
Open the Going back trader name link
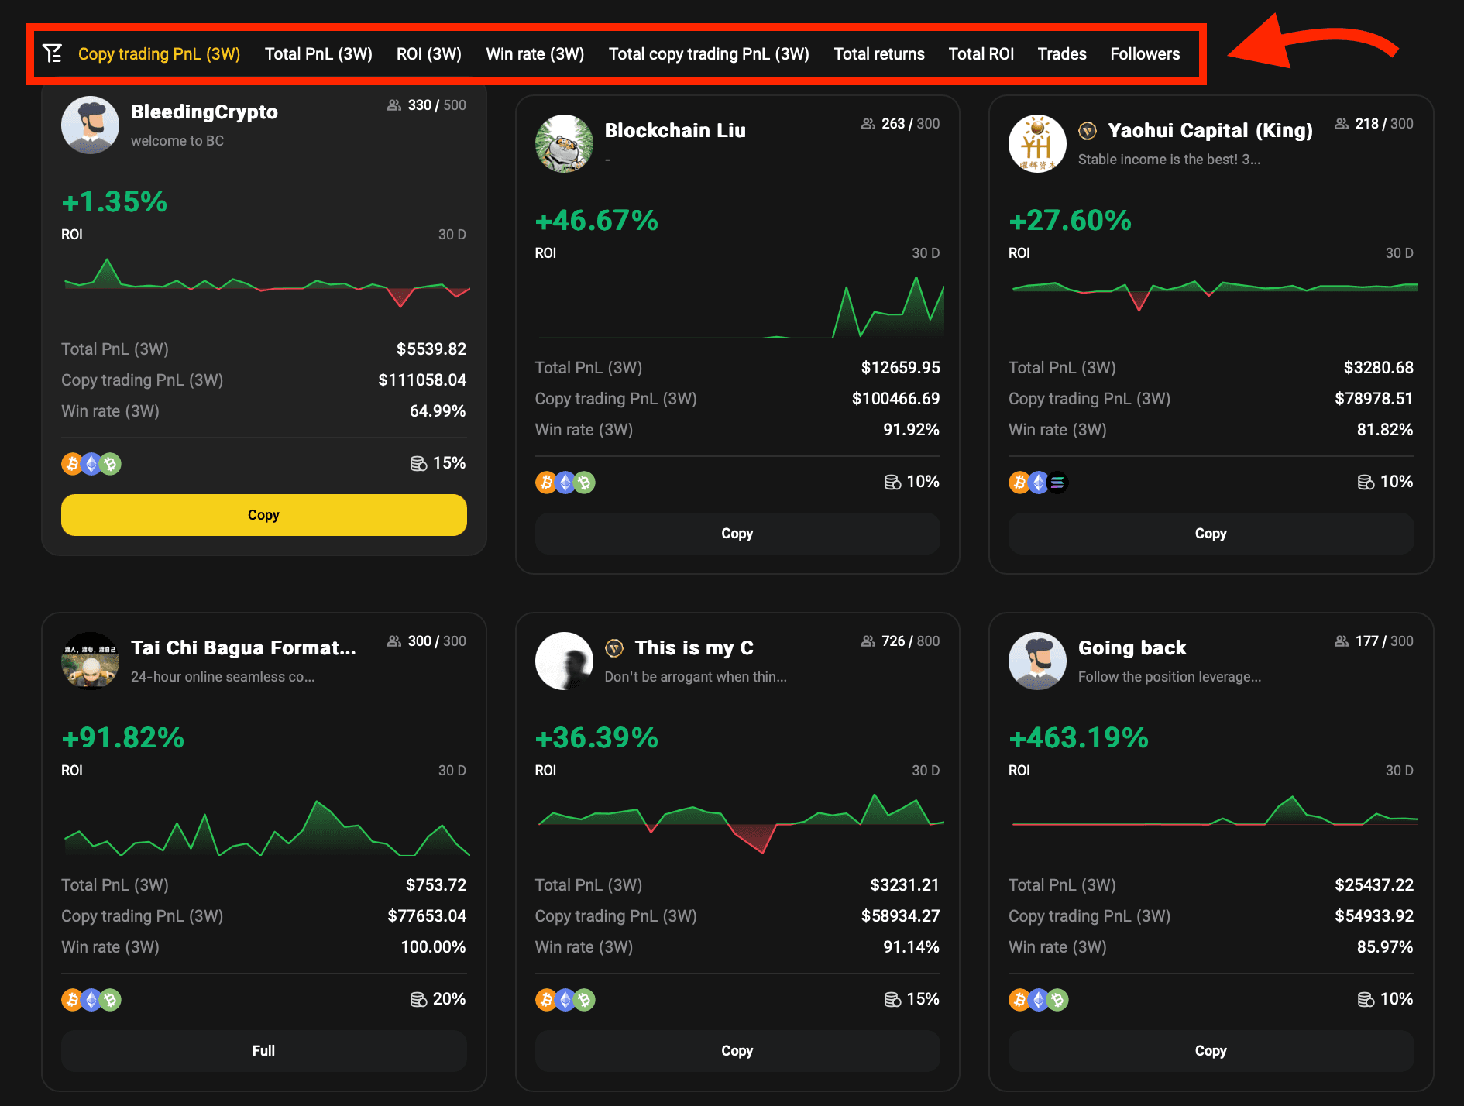coord(1132,648)
